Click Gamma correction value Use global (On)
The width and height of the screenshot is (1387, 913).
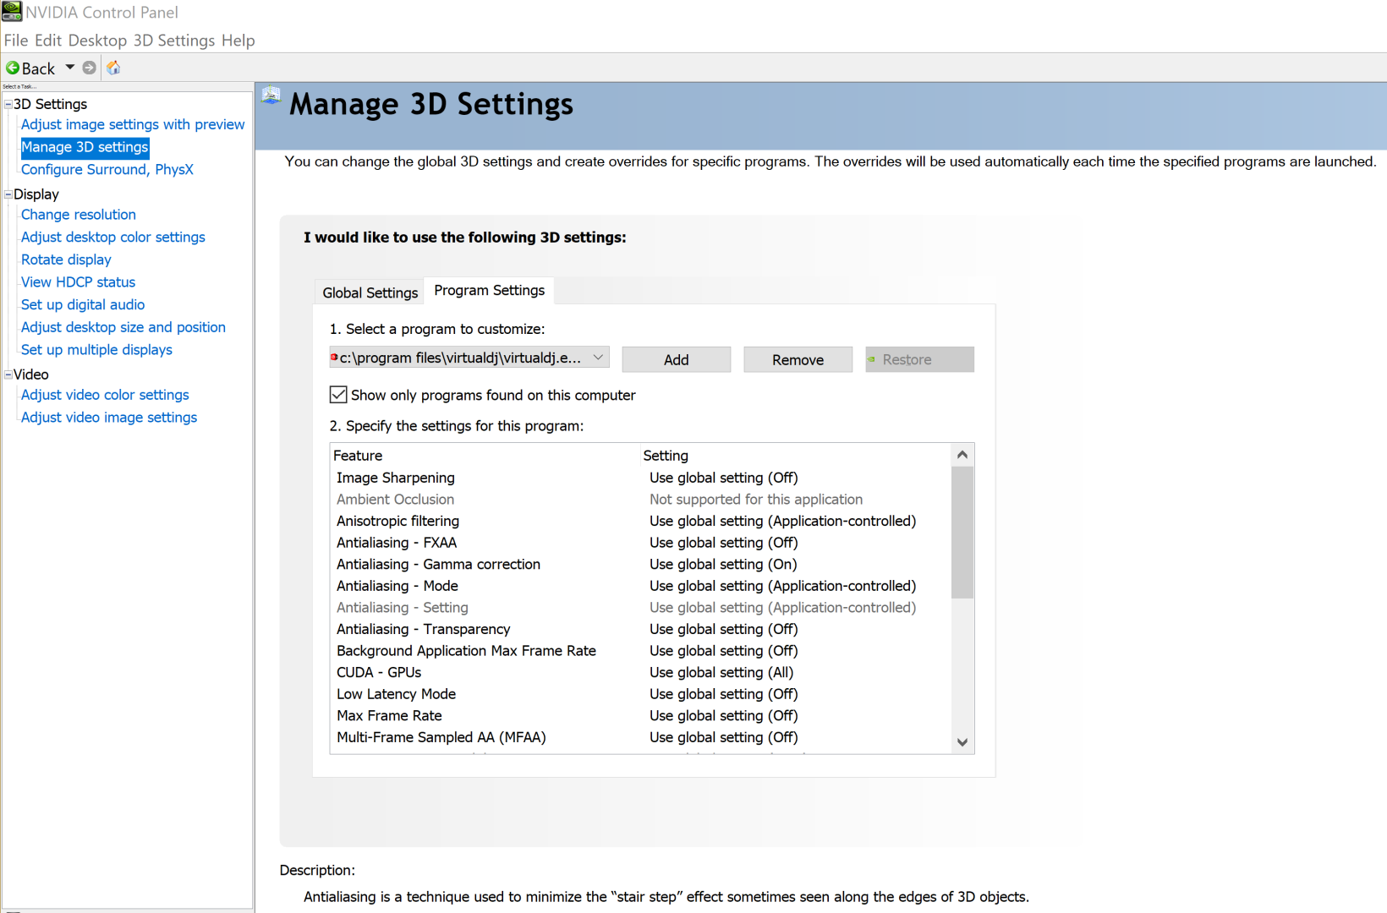point(723,565)
